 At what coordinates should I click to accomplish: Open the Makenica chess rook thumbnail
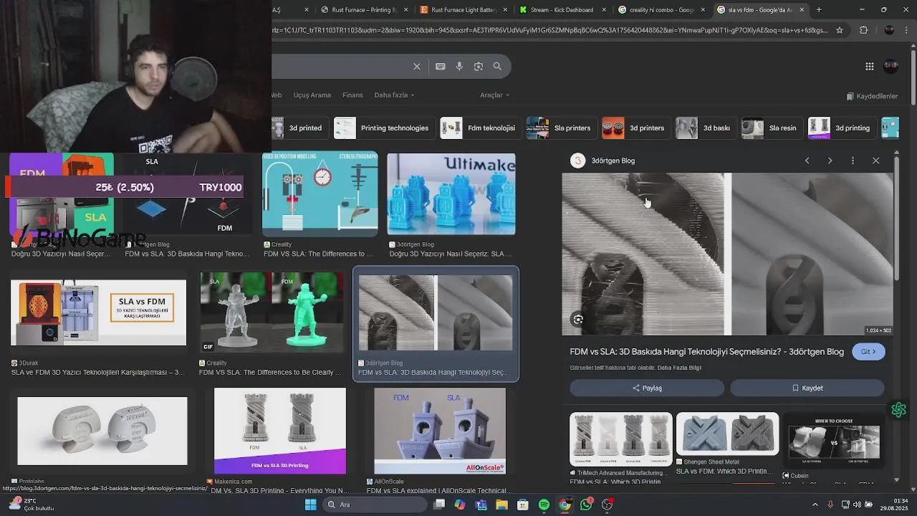pos(280,431)
